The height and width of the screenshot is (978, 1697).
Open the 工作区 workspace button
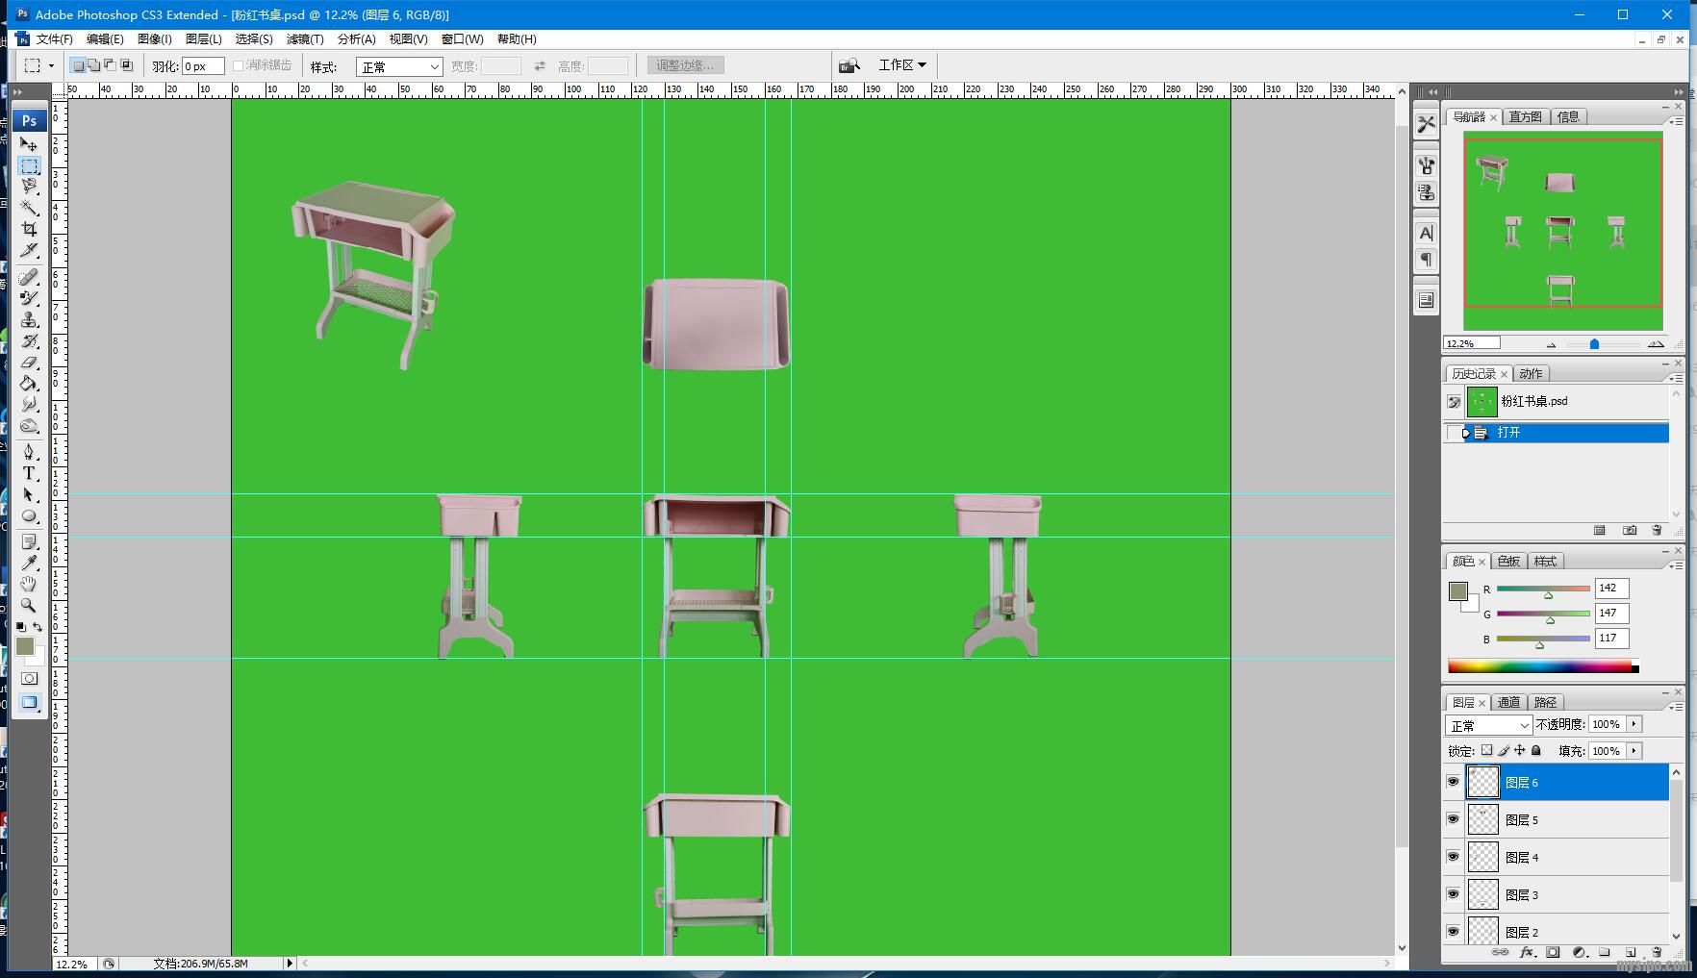(901, 64)
